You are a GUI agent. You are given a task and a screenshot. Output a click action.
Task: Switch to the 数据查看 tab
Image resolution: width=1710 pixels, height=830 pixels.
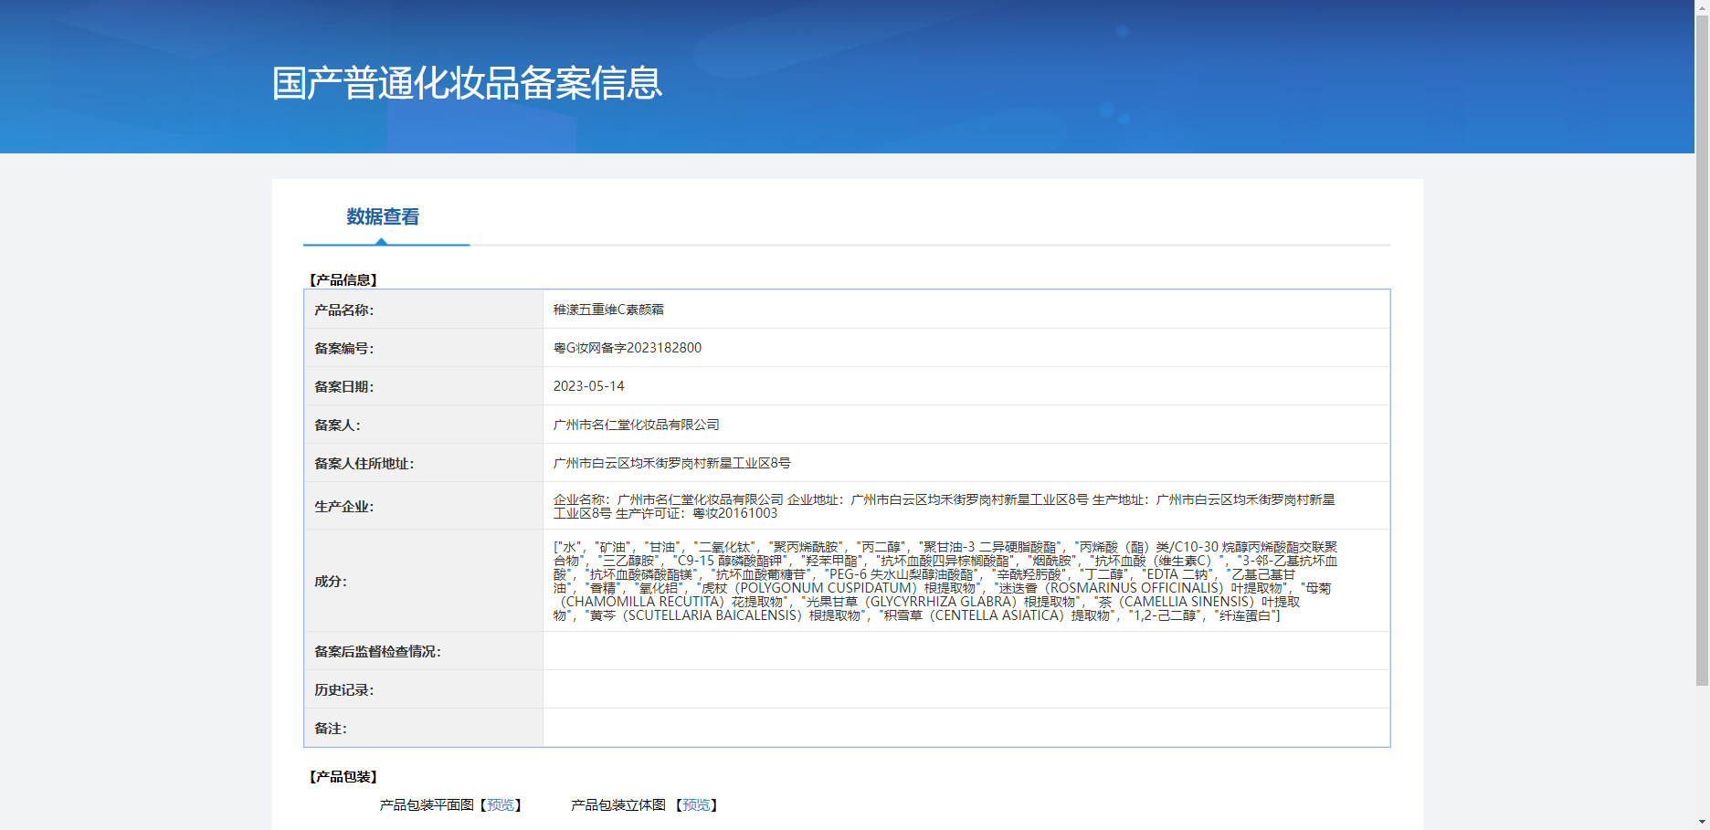coord(383,217)
